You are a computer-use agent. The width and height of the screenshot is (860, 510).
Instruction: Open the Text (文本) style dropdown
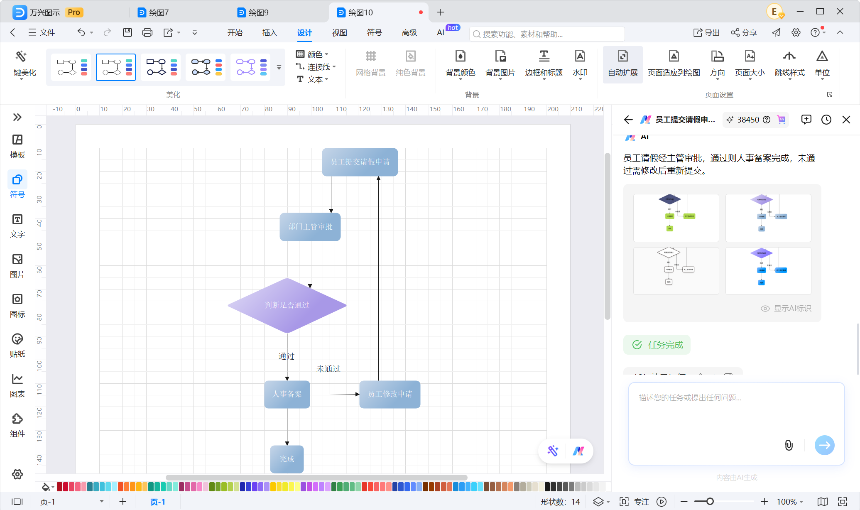pos(313,79)
